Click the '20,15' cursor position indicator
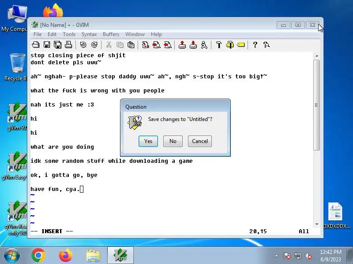Screen dimensions: 353x264 (x=258, y=231)
